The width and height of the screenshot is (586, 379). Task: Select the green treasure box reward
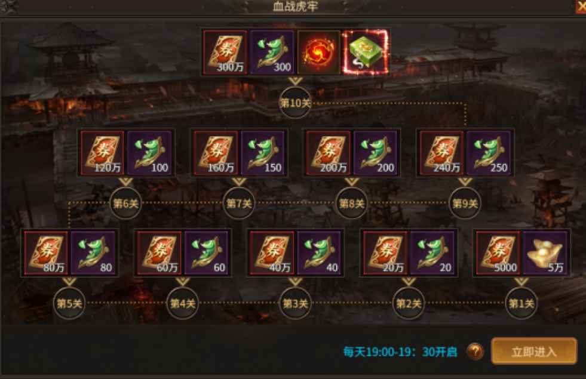click(x=366, y=53)
